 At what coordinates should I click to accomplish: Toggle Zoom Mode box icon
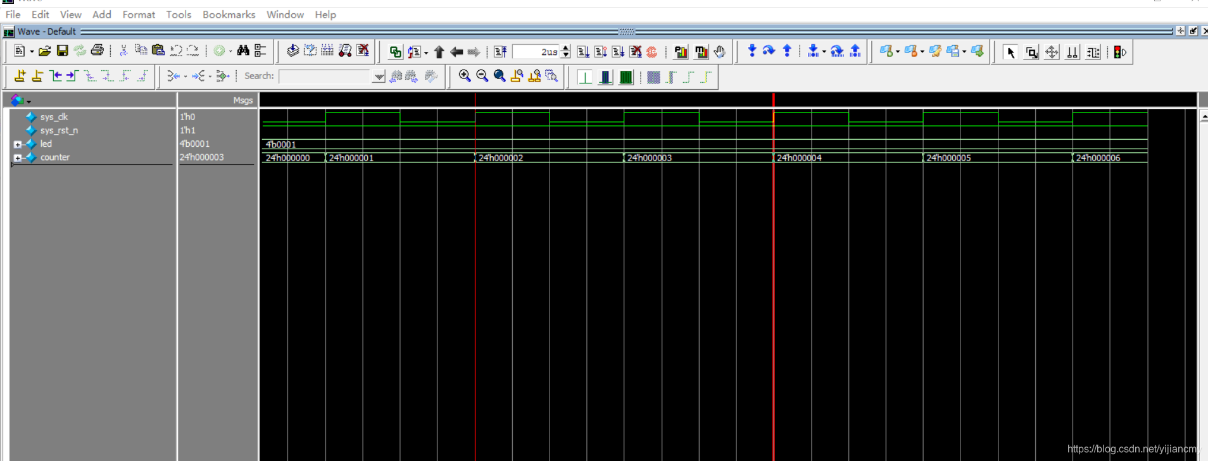(1031, 52)
